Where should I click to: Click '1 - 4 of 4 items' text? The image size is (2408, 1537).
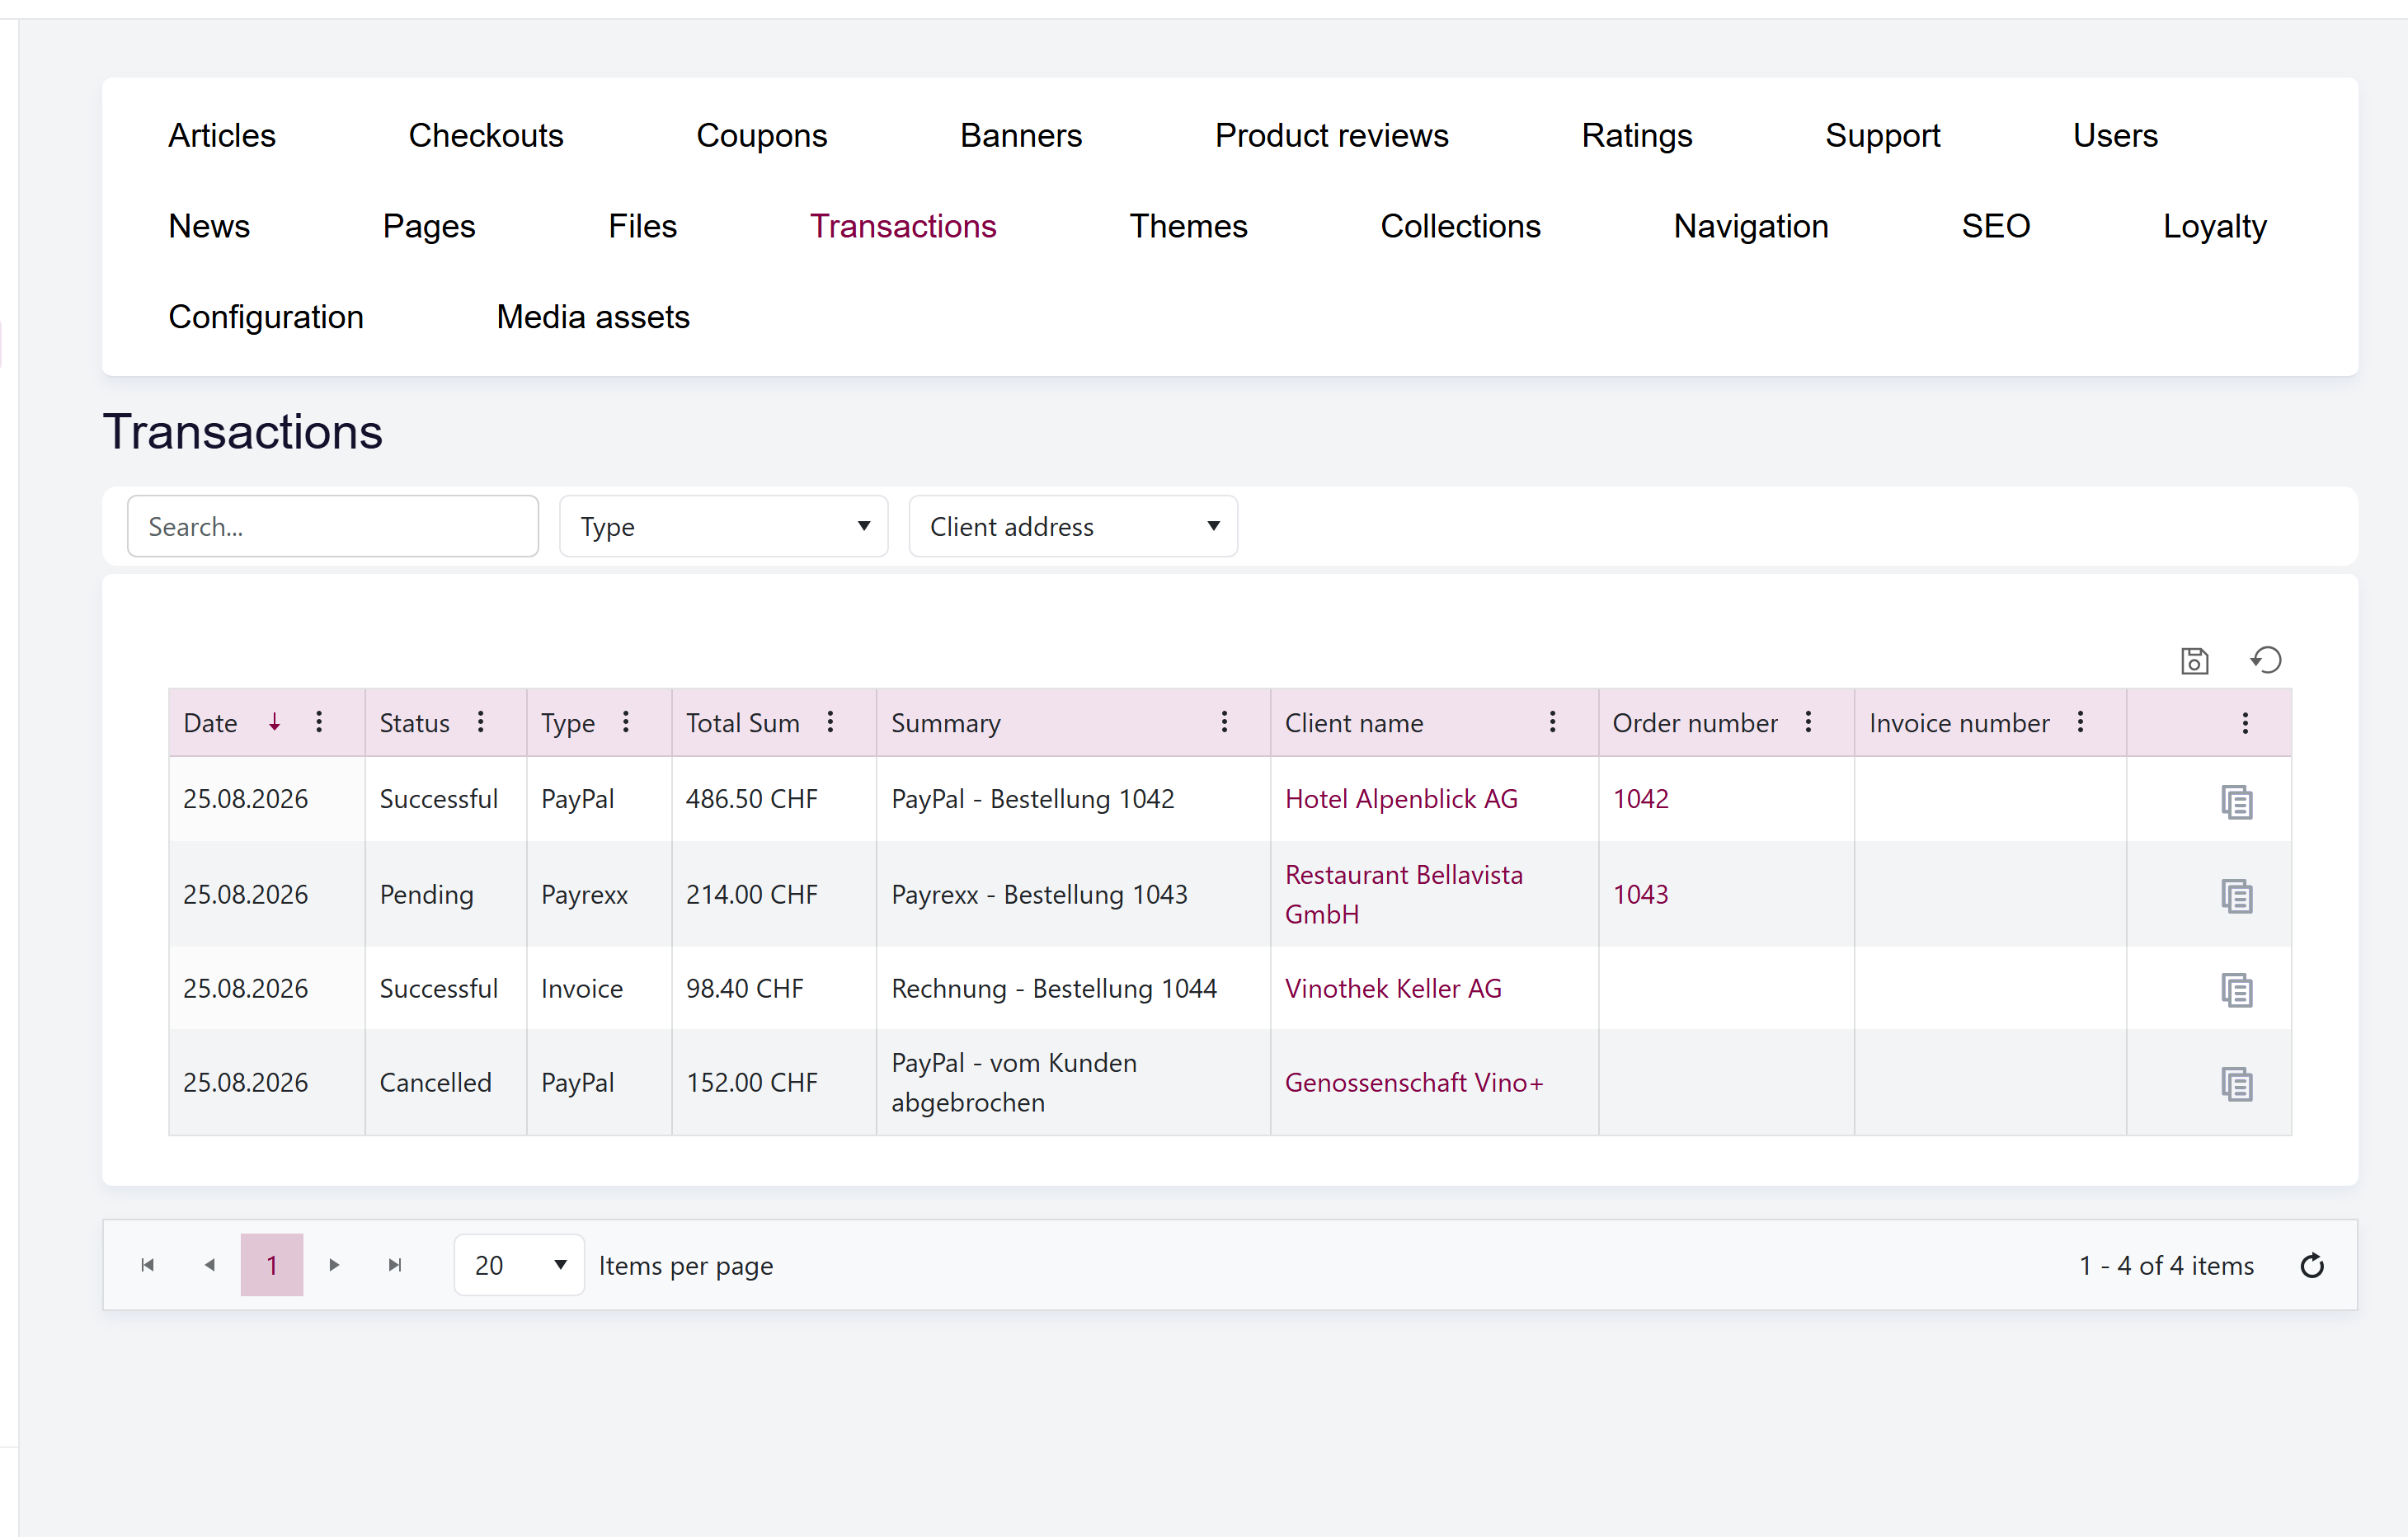pos(2167,1265)
